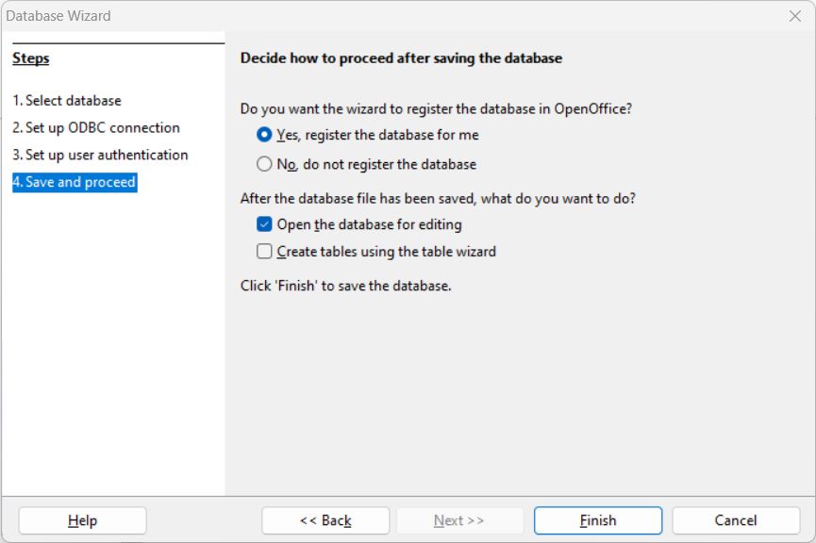Screen dimensions: 816x543
Task: Click the bold Decide how to proceed heading
Action: [401, 58]
